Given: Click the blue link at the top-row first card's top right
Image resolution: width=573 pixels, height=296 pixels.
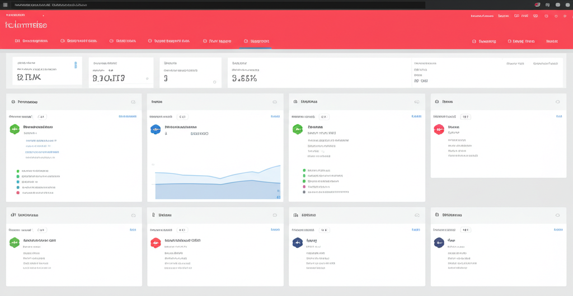Looking at the screenshot, I should coord(128,116).
